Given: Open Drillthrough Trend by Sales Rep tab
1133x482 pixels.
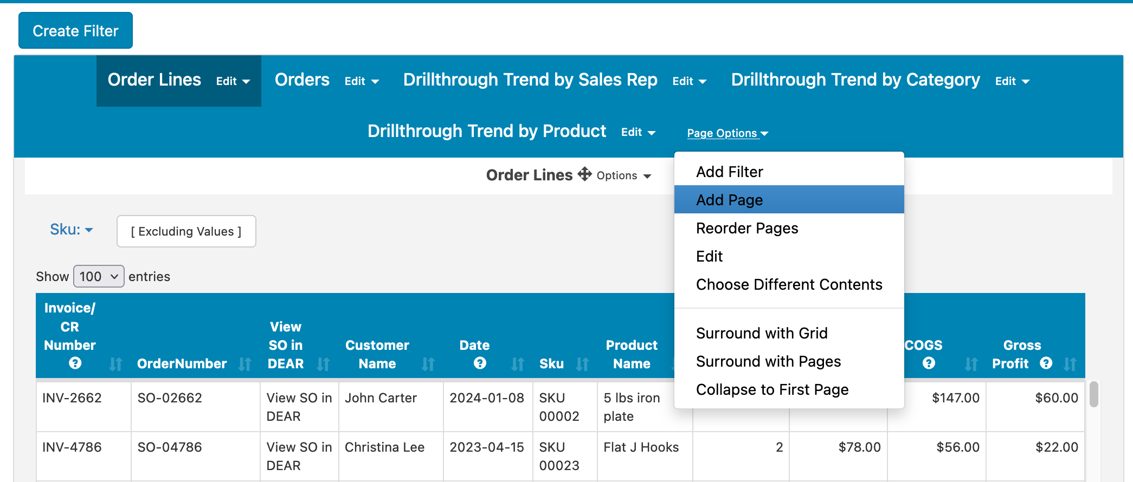Looking at the screenshot, I should tap(530, 80).
